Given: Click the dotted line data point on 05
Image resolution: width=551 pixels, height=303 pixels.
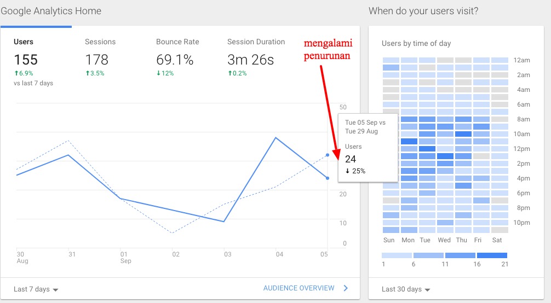Looking at the screenshot, I should pos(328,155).
